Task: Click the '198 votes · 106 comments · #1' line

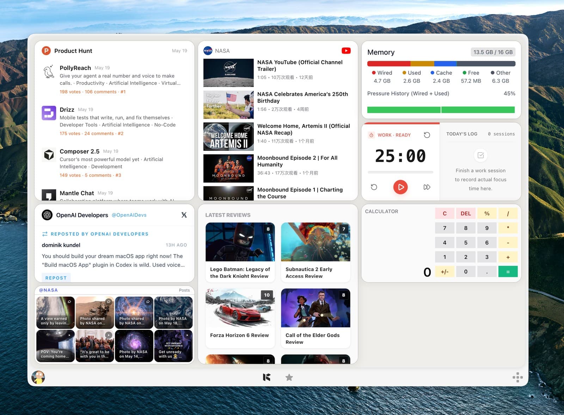Action: 93,92
